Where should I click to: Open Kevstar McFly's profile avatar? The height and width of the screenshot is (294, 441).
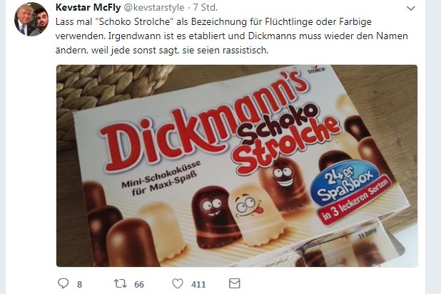pos(31,19)
